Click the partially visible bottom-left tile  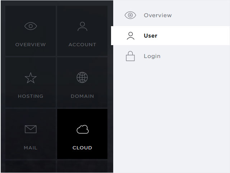(x=31, y=167)
